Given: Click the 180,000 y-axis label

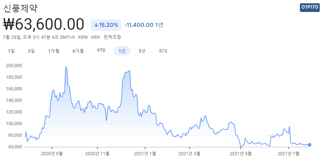Looking at the screenshot, I should (x=14, y=77).
